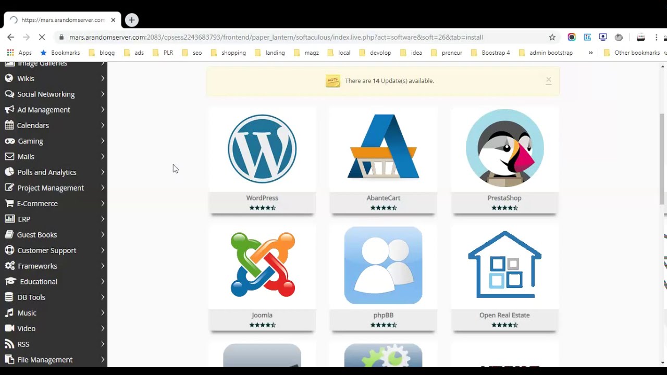The image size is (667, 375).
Task: Expand the Ad Management category arrow
Action: click(x=103, y=109)
